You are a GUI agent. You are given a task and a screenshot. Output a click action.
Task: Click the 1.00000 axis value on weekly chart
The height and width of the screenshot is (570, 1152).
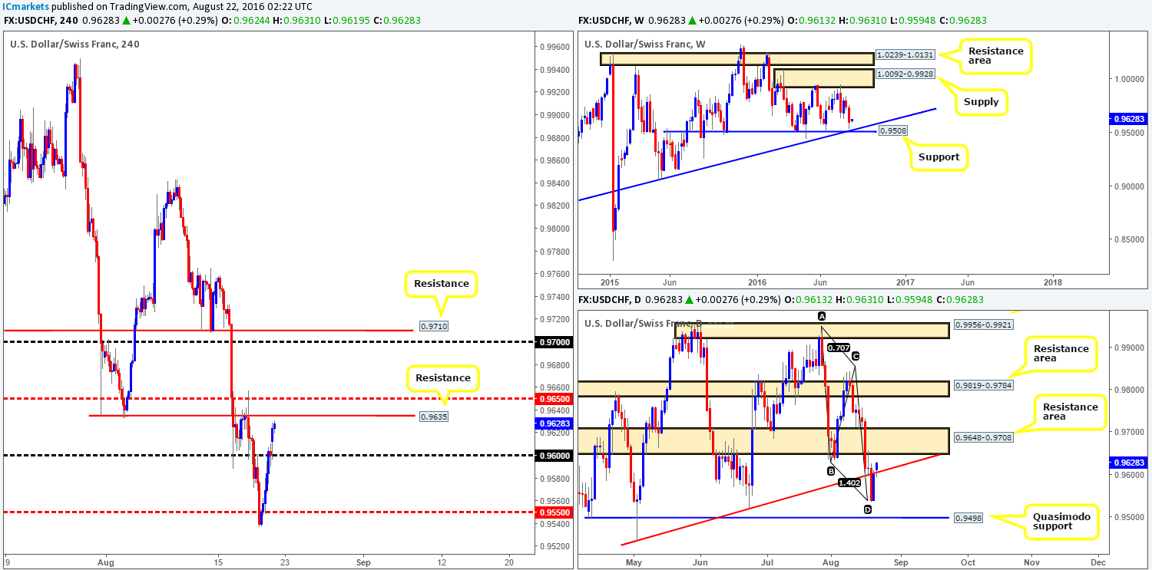click(x=1128, y=78)
